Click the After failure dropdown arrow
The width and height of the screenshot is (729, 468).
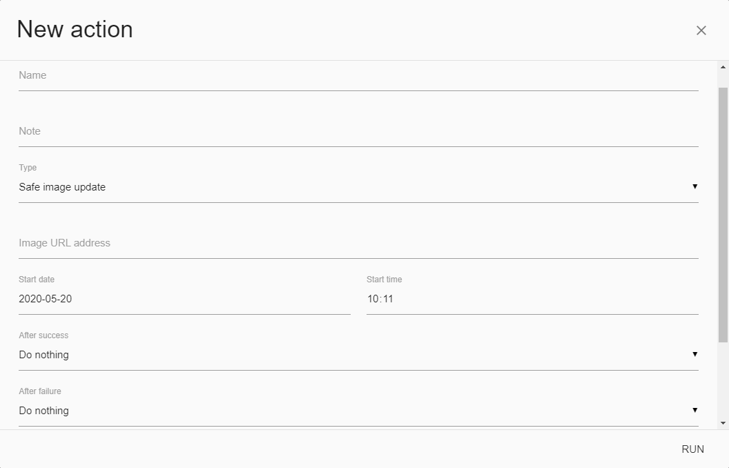coord(694,410)
